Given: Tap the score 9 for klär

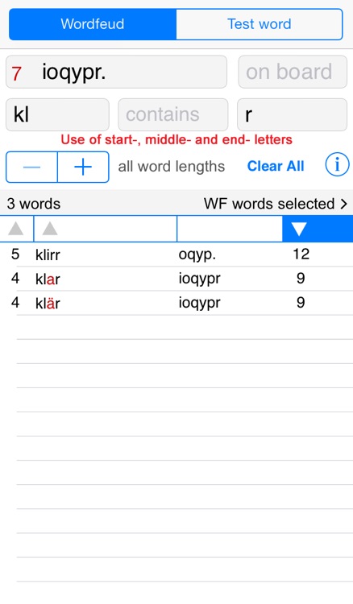Looking at the screenshot, I should coord(301,303).
